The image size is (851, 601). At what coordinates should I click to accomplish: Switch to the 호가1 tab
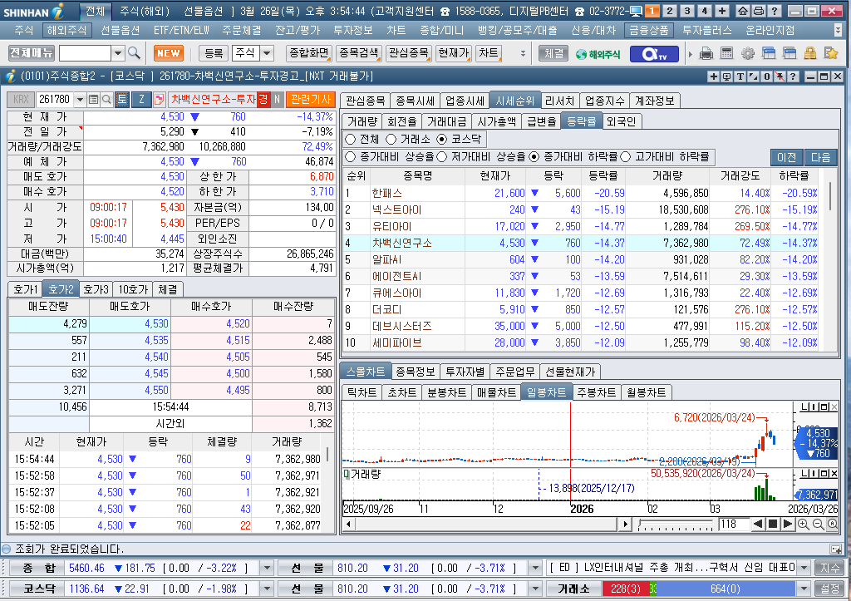25,289
